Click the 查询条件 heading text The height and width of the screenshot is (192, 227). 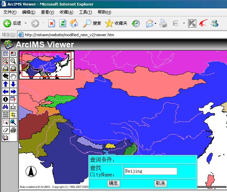(x=102, y=160)
